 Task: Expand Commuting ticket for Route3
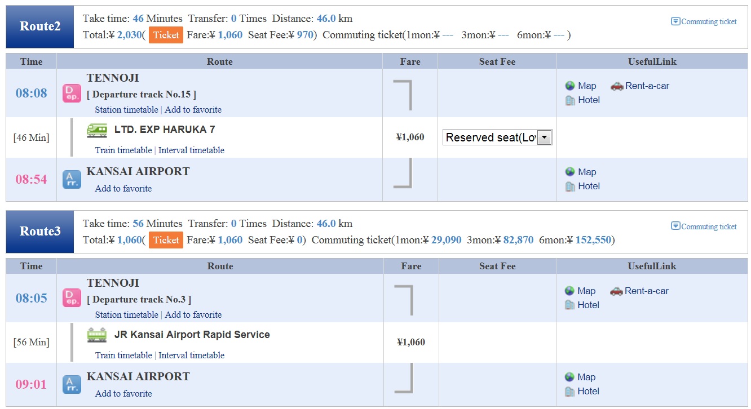pyautogui.click(x=704, y=226)
